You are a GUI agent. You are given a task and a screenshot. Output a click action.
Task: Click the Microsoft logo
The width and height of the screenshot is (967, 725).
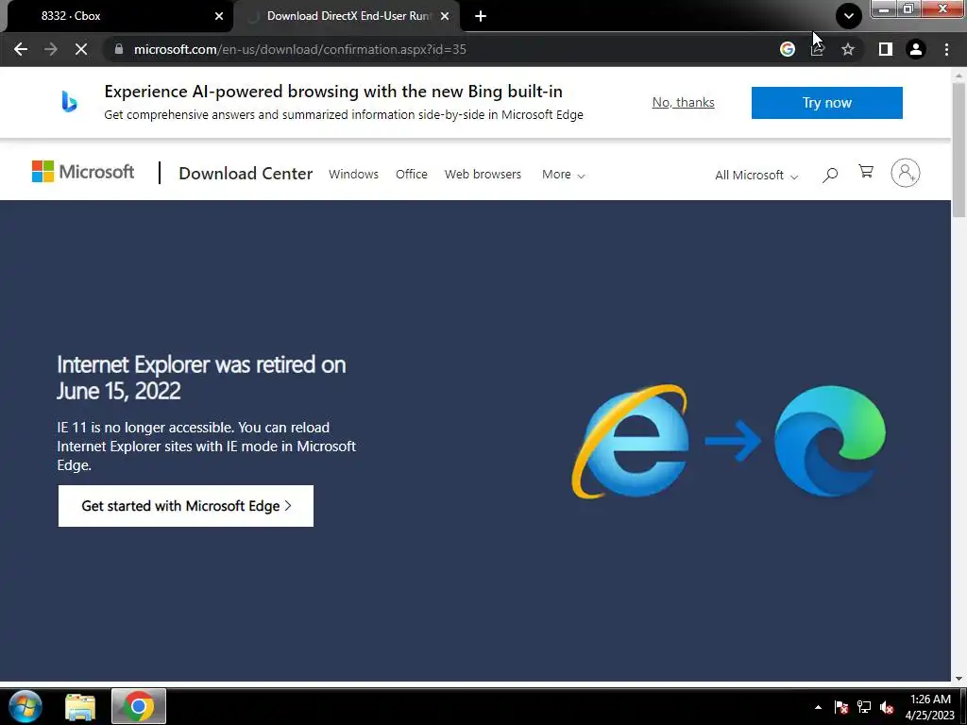click(83, 172)
